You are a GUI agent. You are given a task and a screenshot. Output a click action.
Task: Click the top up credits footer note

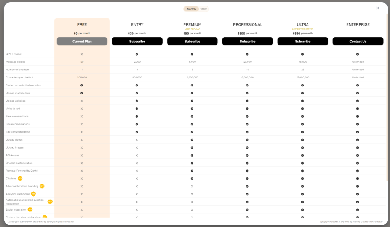click(351, 222)
